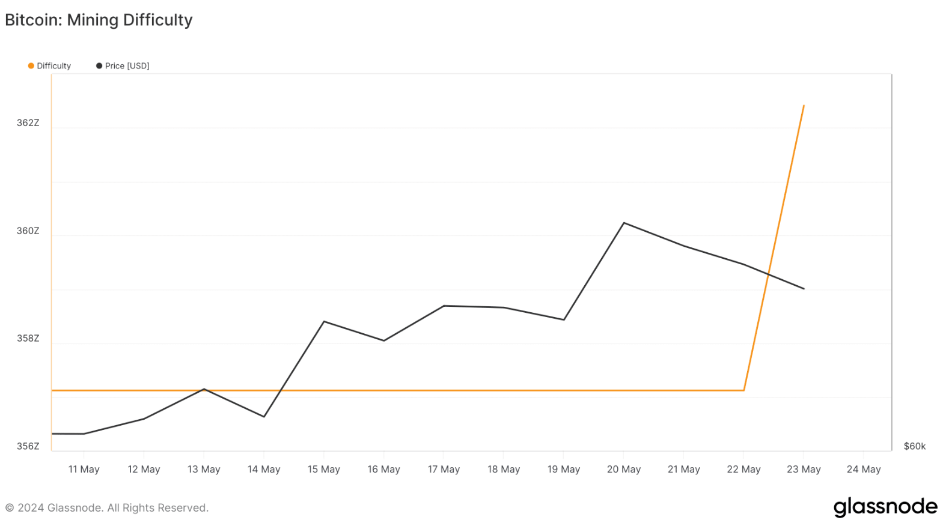940x523 pixels.
Task: Select the 13 May axis label
Action: 204,470
